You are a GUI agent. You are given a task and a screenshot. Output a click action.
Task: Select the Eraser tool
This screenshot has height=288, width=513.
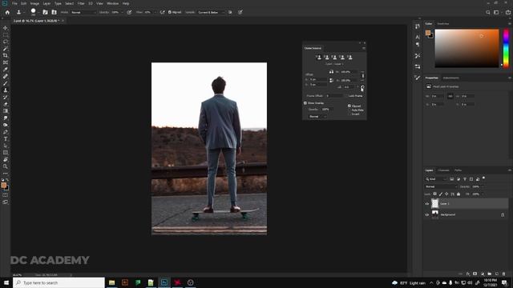click(6, 104)
